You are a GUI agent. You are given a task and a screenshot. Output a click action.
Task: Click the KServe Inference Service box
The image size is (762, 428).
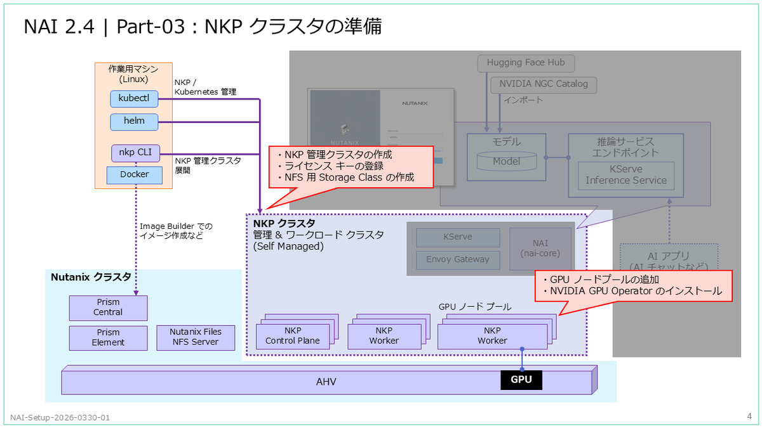click(x=626, y=175)
